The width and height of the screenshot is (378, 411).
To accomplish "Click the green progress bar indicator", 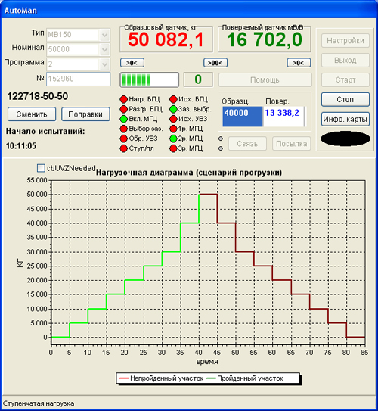I will coord(149,79).
